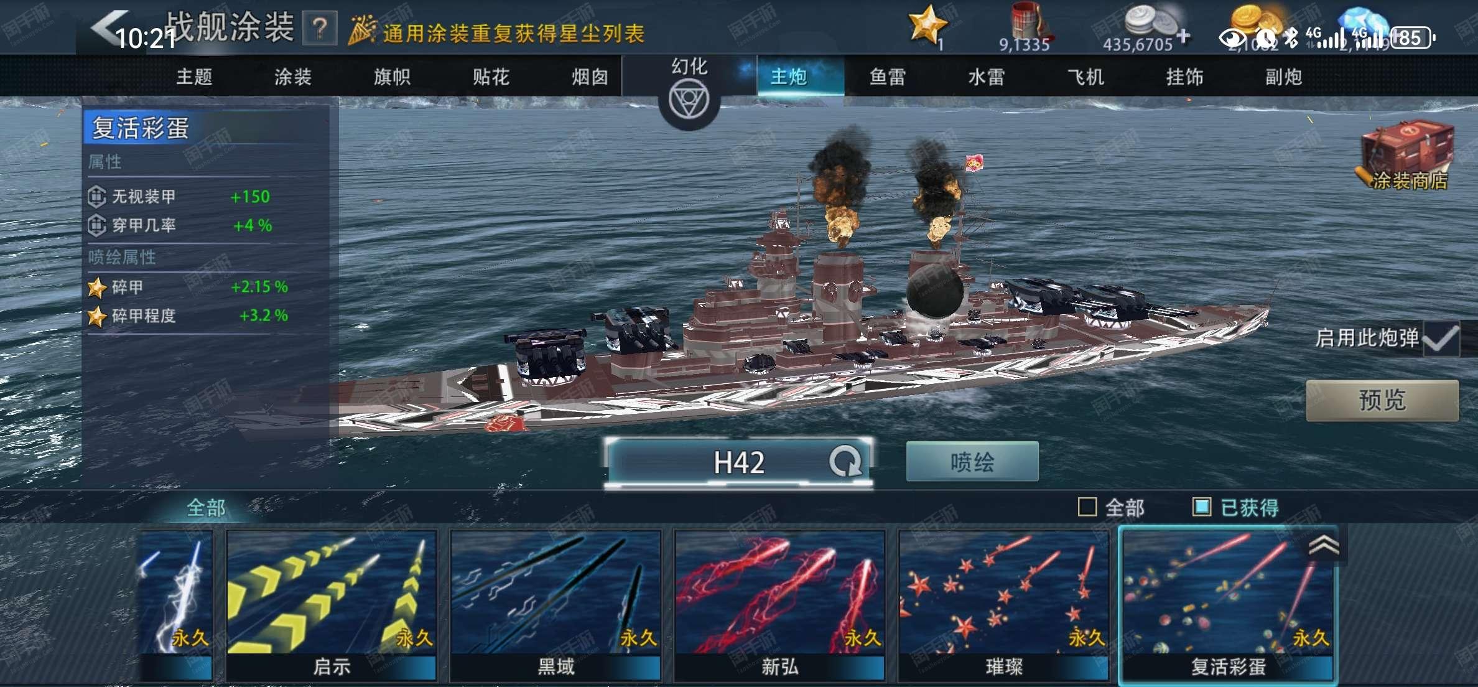Image resolution: width=1478 pixels, height=687 pixels.
Task: Toggle the 启用此炮弹 checkmark
Action: pyautogui.click(x=1441, y=339)
